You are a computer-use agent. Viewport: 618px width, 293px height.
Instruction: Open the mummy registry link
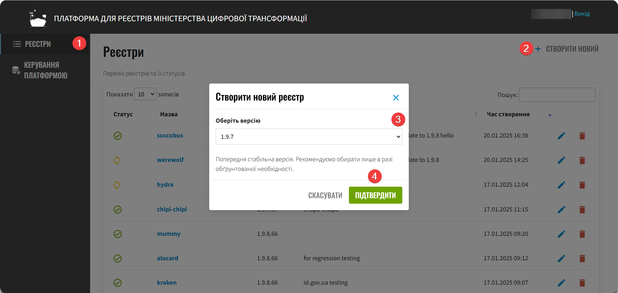pos(169,234)
